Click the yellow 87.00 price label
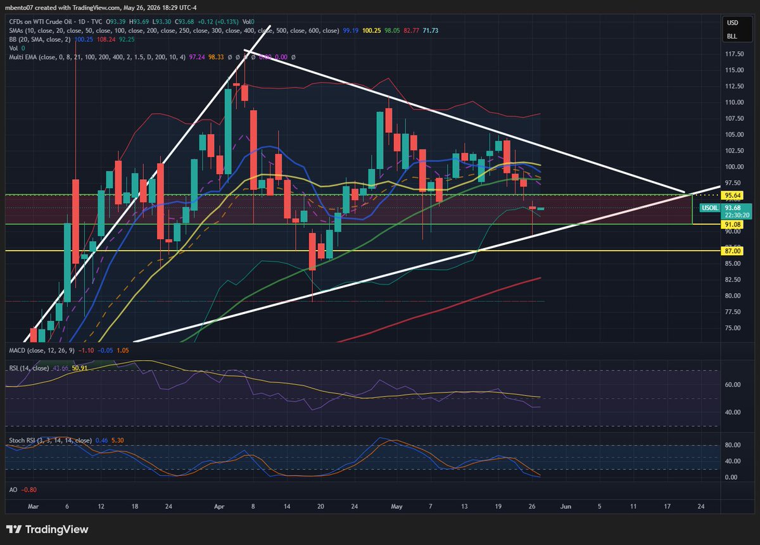This screenshot has height=545, width=760. tap(733, 251)
